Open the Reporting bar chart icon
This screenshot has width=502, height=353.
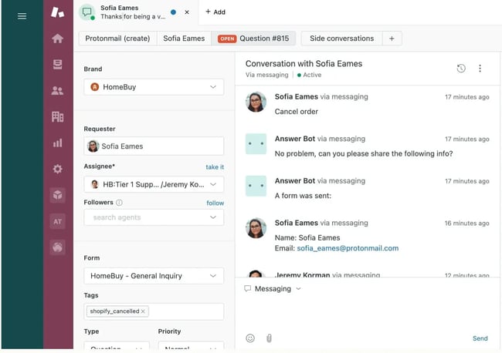pos(58,143)
